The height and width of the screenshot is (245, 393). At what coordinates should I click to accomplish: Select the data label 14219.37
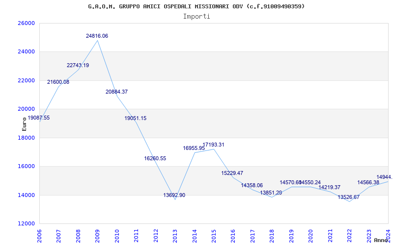coord(329,188)
